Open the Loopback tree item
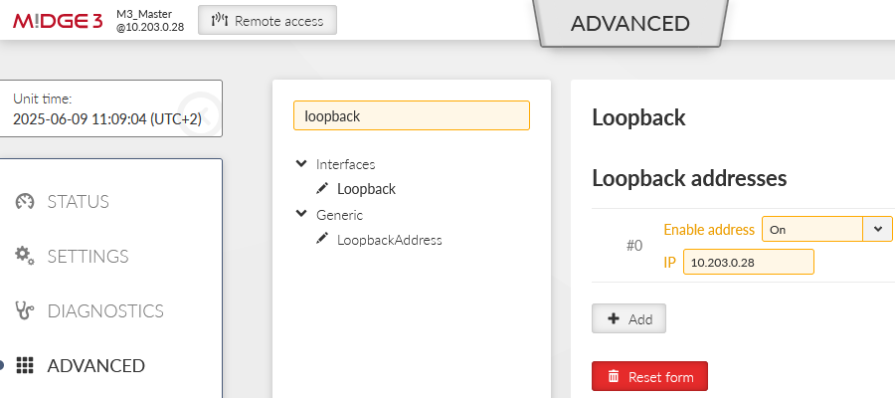The image size is (895, 398). [x=366, y=189]
